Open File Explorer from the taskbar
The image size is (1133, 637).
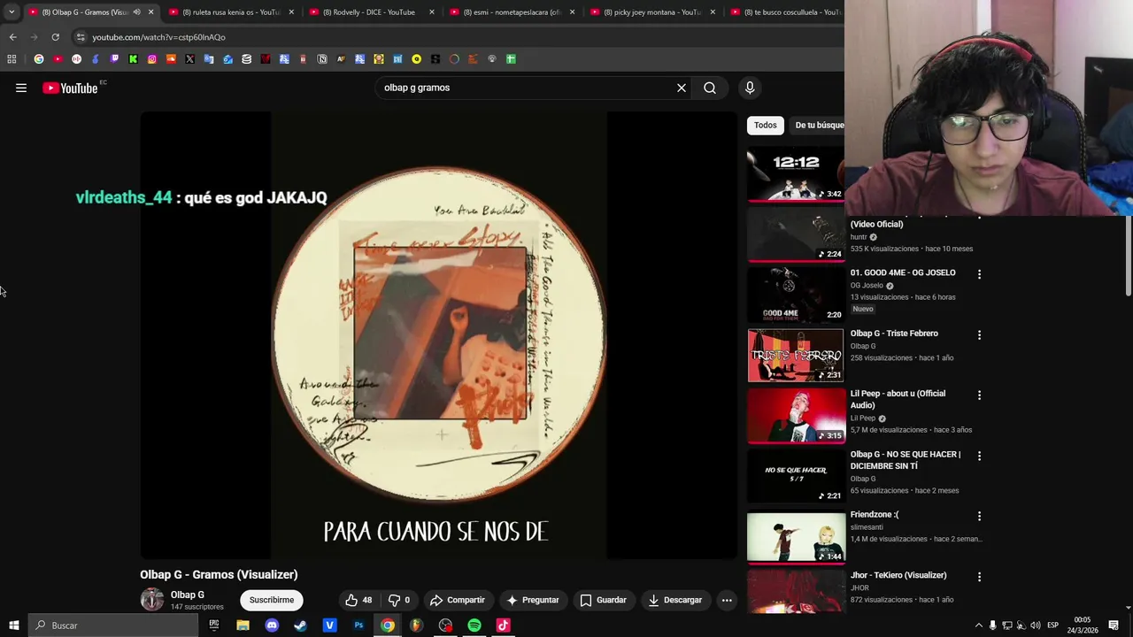point(243,625)
